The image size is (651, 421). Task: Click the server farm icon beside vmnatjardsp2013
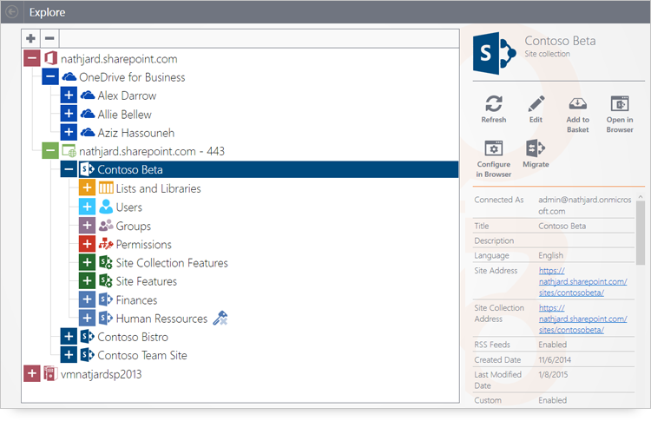(x=50, y=373)
